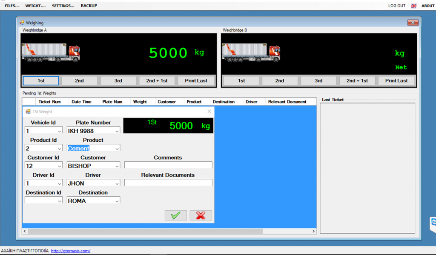Click the truck image in Weighbridge B
Screen dimensions: 436x255
(x=251, y=52)
